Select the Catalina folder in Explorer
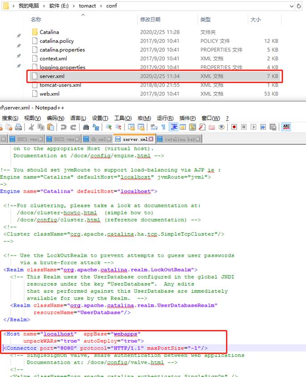 [x=49, y=32]
